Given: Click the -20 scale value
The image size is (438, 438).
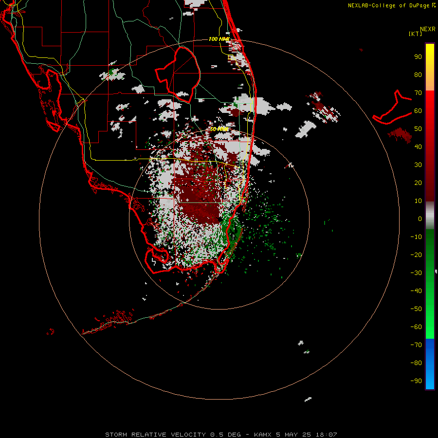Looking at the screenshot, I should click(416, 255).
